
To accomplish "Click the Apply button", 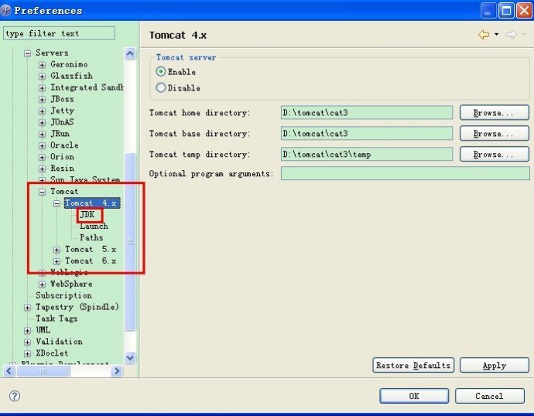I will click(x=494, y=365).
